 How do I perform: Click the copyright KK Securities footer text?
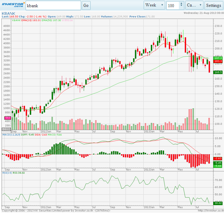pos(56,211)
